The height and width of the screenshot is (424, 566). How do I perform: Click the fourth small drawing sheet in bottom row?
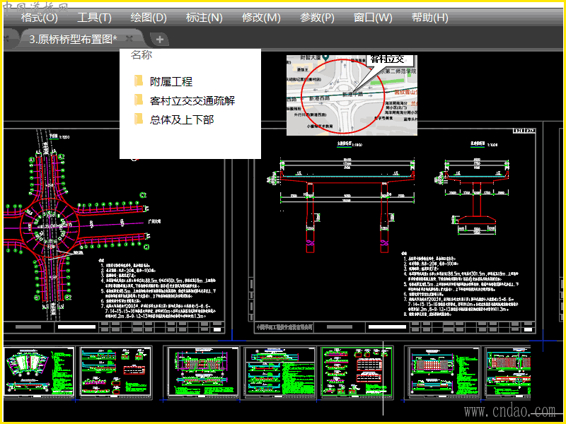[x=280, y=372]
